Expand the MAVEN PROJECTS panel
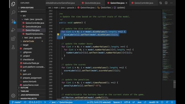 pos(28,99)
